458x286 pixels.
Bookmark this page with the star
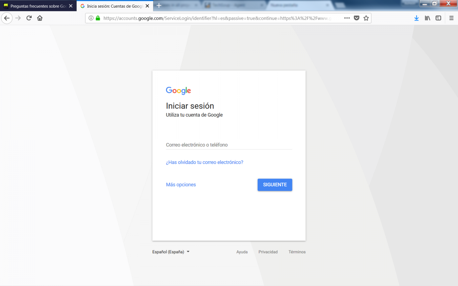pos(366,18)
